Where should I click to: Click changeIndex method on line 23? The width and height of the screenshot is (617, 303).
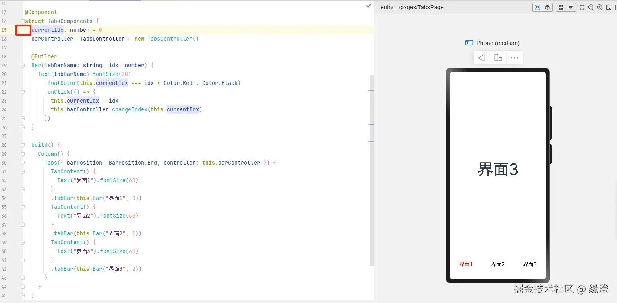point(130,109)
